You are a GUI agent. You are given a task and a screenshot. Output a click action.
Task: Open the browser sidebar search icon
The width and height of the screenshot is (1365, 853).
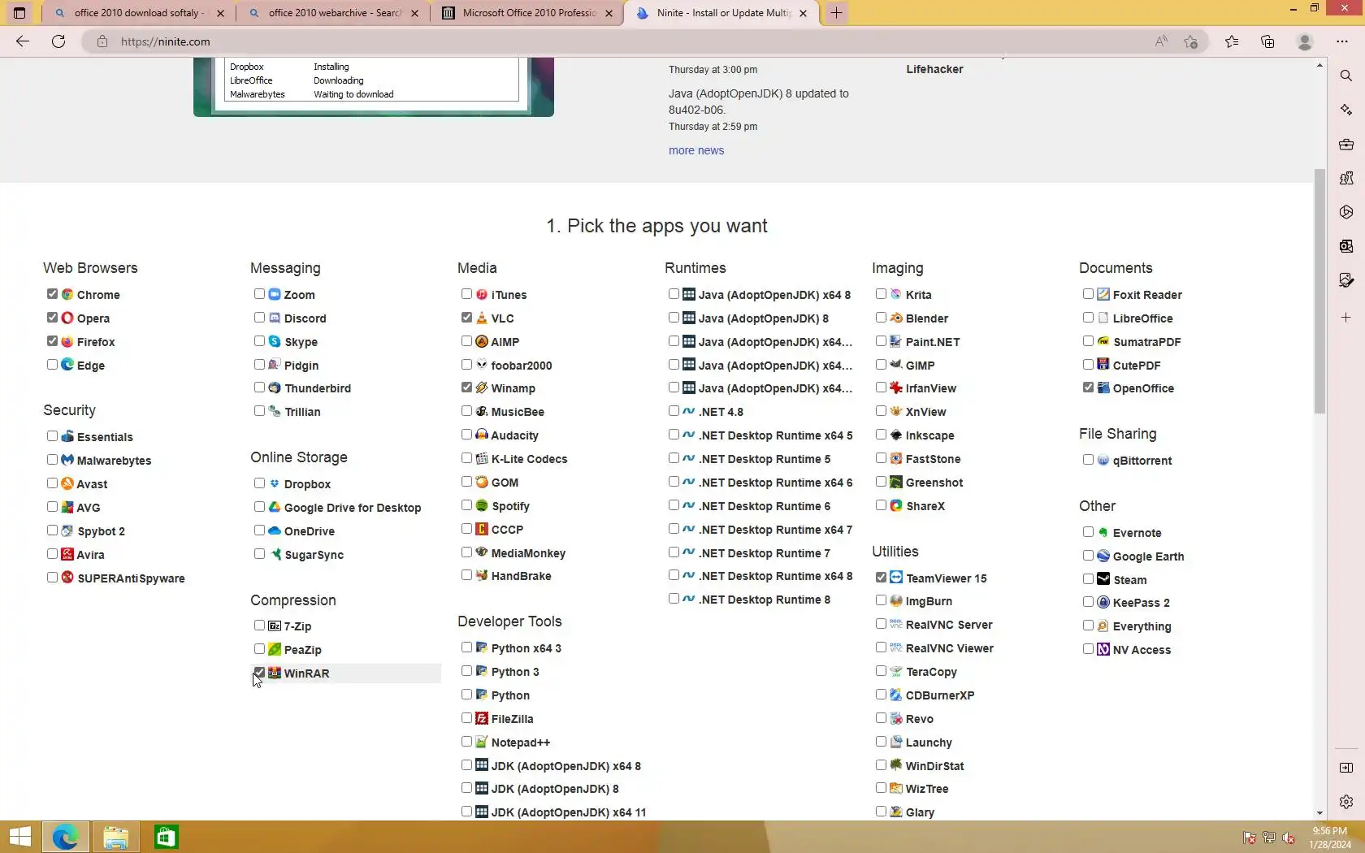1346,76
